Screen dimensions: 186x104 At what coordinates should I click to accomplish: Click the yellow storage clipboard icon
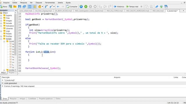(40, 7)
